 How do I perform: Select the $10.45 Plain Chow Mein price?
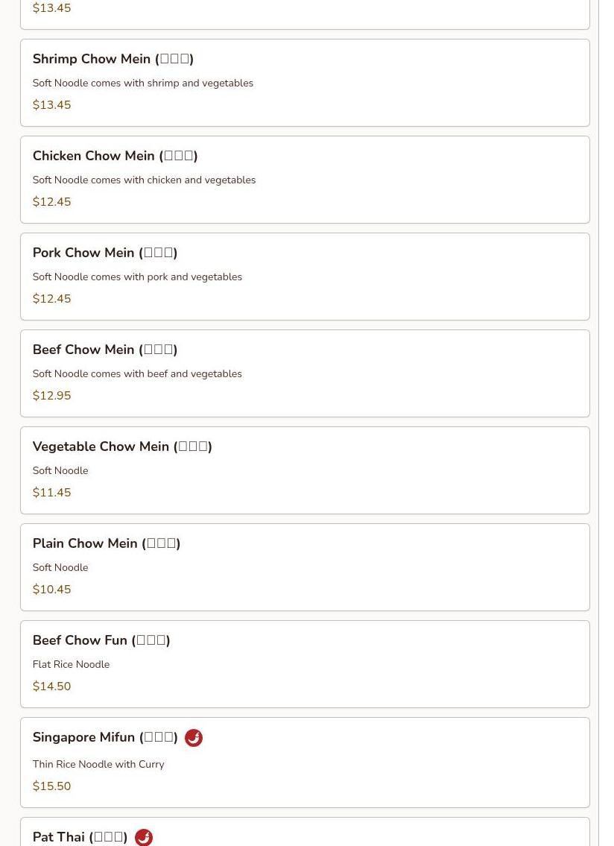point(51,590)
